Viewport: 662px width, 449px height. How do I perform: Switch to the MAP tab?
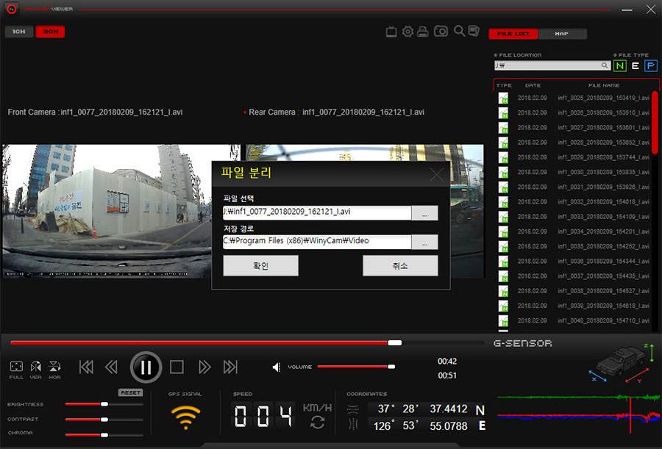(x=562, y=34)
